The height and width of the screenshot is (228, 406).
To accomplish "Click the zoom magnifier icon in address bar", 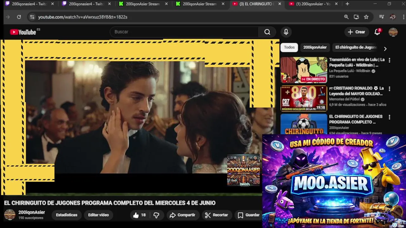I will point(346,17).
